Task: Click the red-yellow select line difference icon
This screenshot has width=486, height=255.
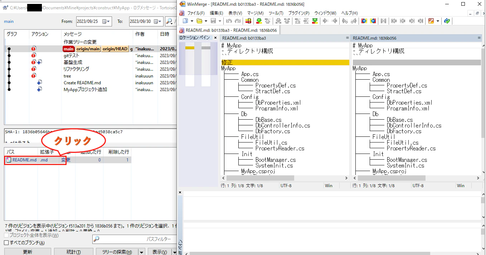Action: pyautogui.click(x=248, y=21)
